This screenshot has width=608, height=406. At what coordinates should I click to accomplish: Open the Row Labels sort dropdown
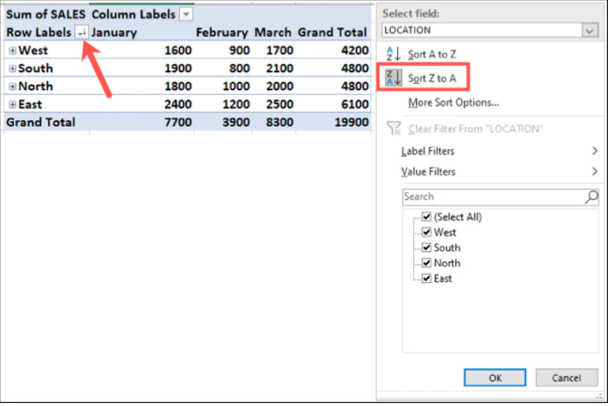coord(82,32)
